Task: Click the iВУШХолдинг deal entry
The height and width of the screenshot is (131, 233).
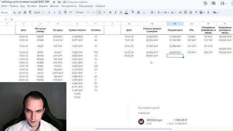Action: (x=163, y=122)
